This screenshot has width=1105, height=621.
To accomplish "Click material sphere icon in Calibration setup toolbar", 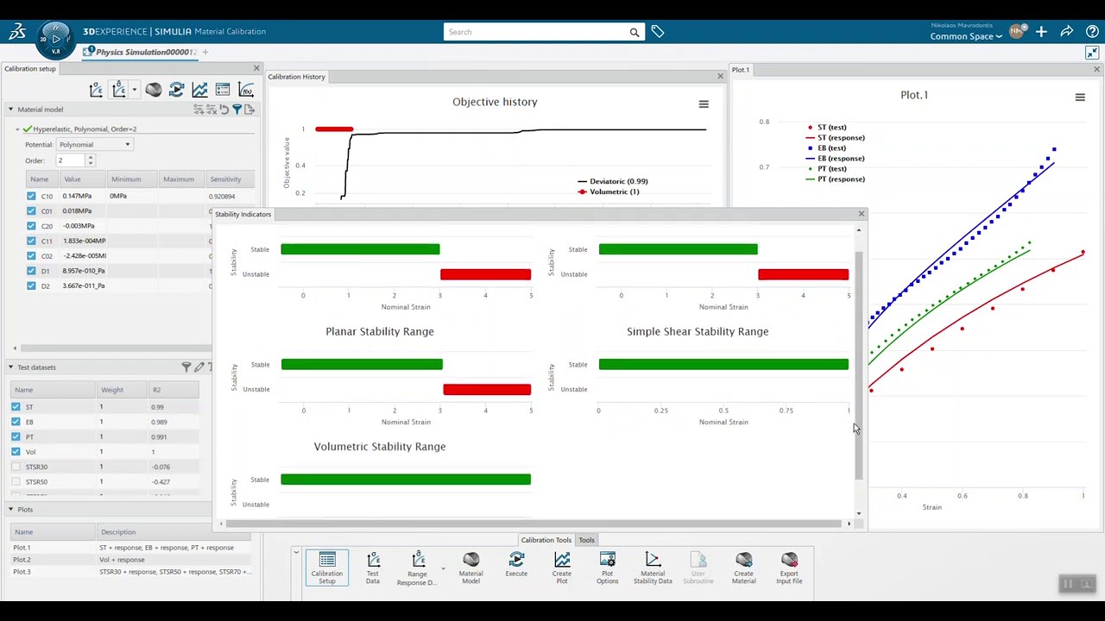I will [x=154, y=90].
